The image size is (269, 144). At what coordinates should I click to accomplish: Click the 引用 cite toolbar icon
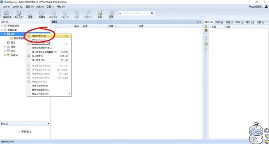76,15
